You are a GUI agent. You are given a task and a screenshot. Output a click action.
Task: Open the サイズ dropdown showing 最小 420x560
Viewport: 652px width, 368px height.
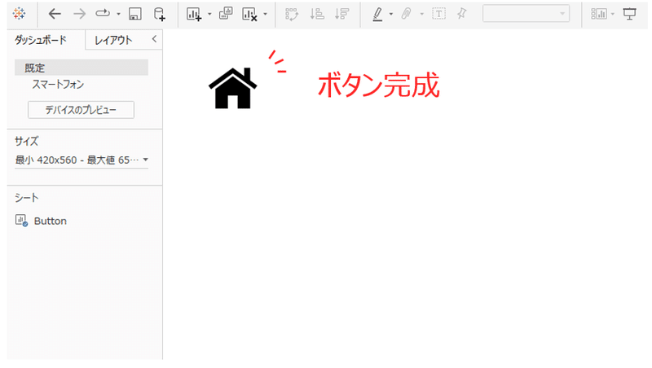81,160
